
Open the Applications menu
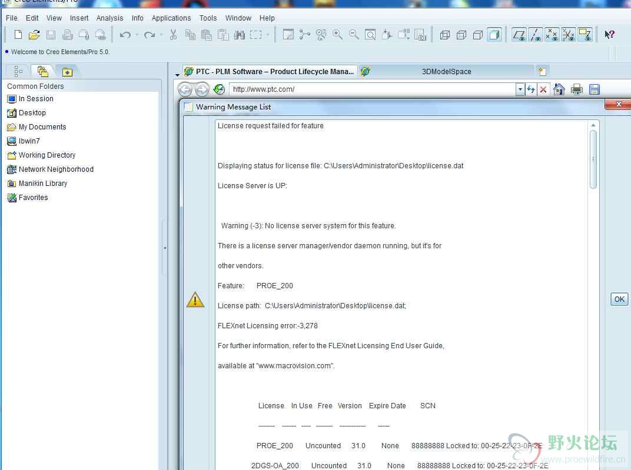(171, 18)
